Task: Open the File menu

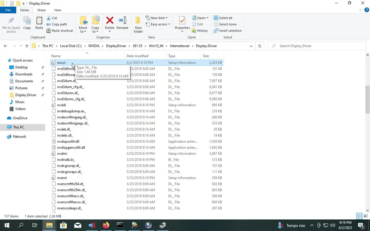Action: 8,10
